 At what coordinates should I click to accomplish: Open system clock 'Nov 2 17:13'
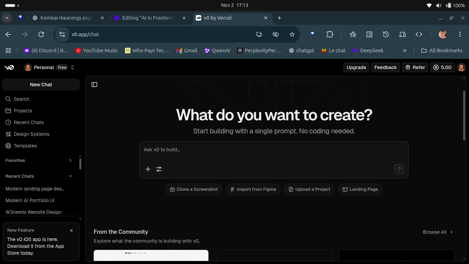click(x=235, y=5)
